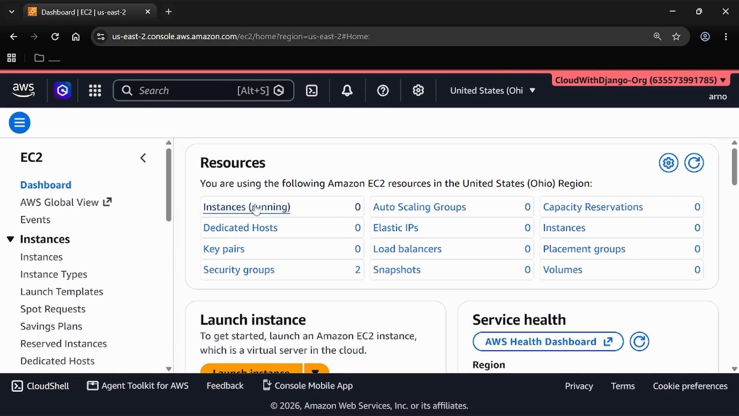Open the Resources settings gear icon
The image size is (739, 416).
669,163
